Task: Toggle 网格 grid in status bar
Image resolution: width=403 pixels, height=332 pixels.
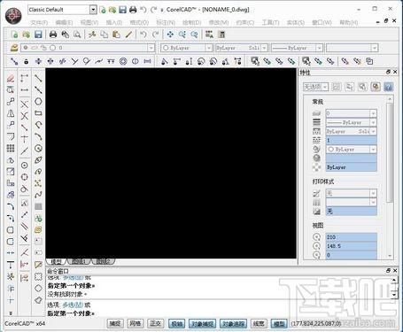Action: click(136, 324)
